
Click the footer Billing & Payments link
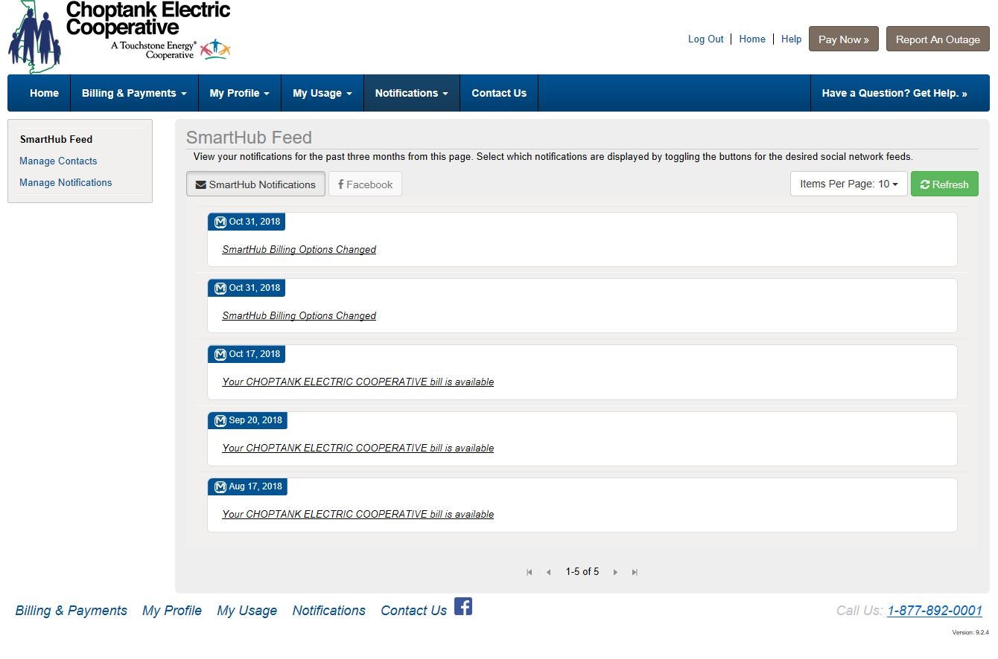[x=71, y=611]
